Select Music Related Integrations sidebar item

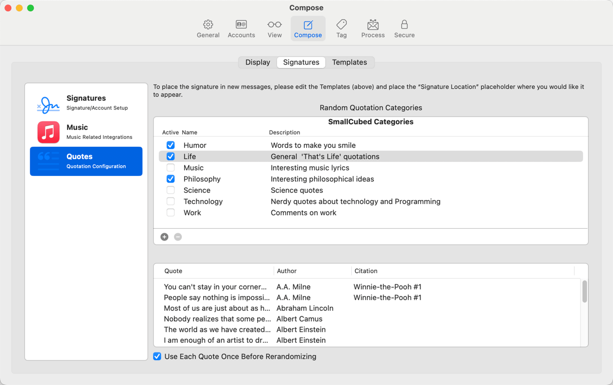tap(86, 132)
